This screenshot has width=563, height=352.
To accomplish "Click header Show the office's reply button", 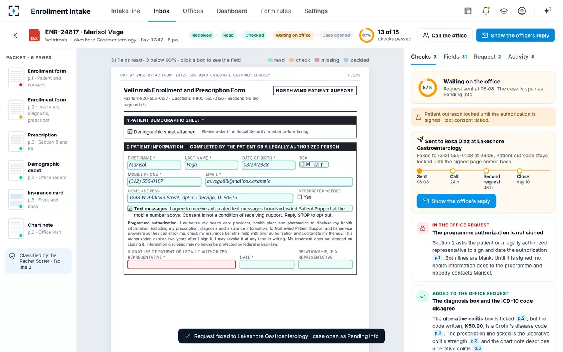I will (x=515, y=35).
